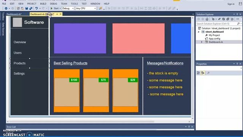
Task: Open the Properties panel window options dropdown
Action: point(234,64)
